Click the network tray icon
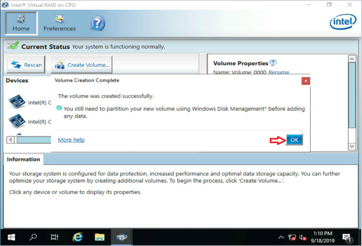362x246 pixels. [292, 237]
